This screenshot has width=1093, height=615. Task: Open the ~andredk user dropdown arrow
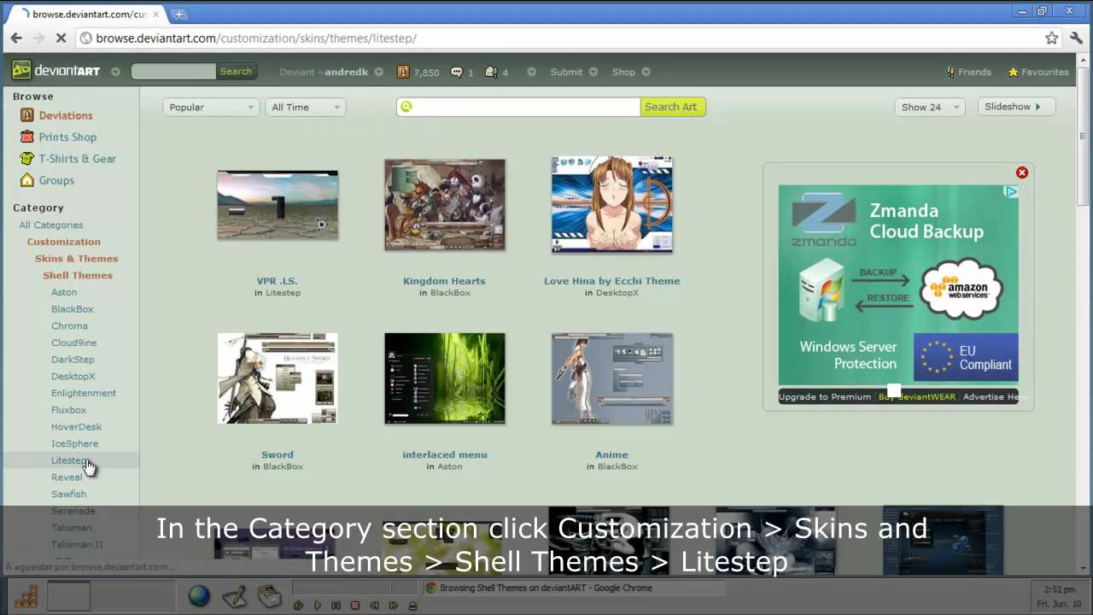pyautogui.click(x=378, y=72)
